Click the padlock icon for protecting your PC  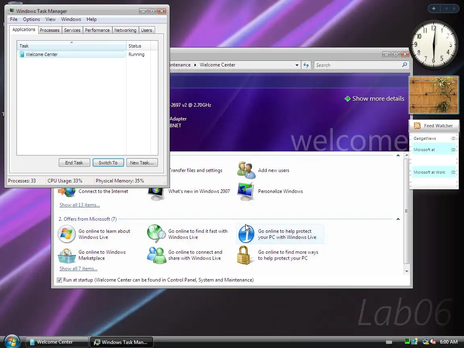pyautogui.click(x=244, y=255)
